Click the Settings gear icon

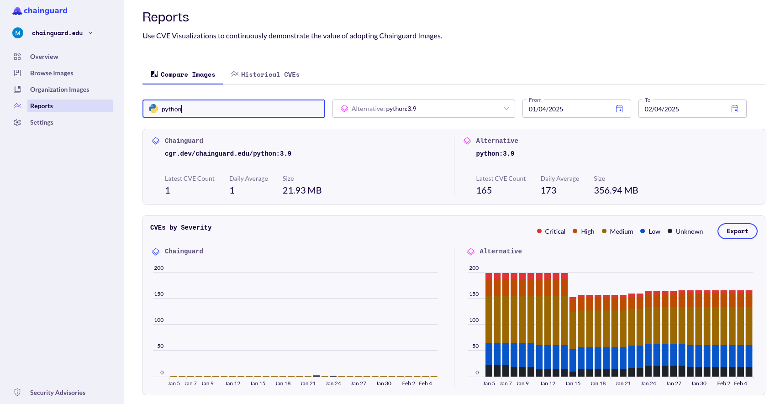(x=17, y=122)
